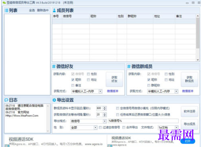Image resolution: width=201 pixels, height=147 pixels.
Task: Click the 昵称 column header
Action: point(103,16)
